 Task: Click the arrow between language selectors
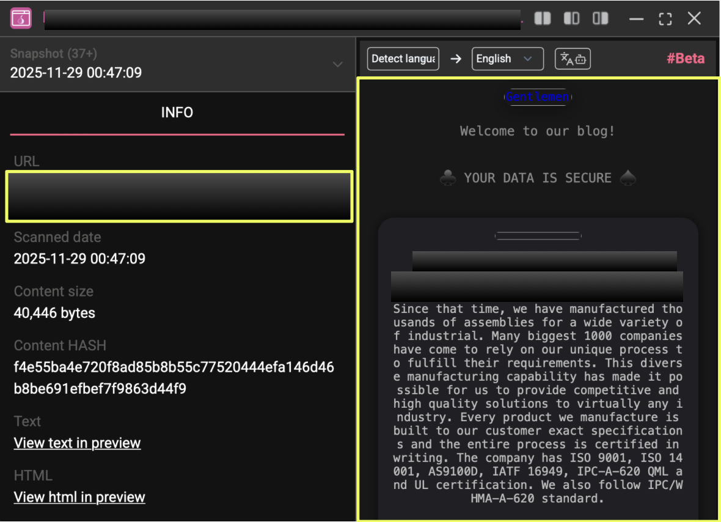pos(456,59)
